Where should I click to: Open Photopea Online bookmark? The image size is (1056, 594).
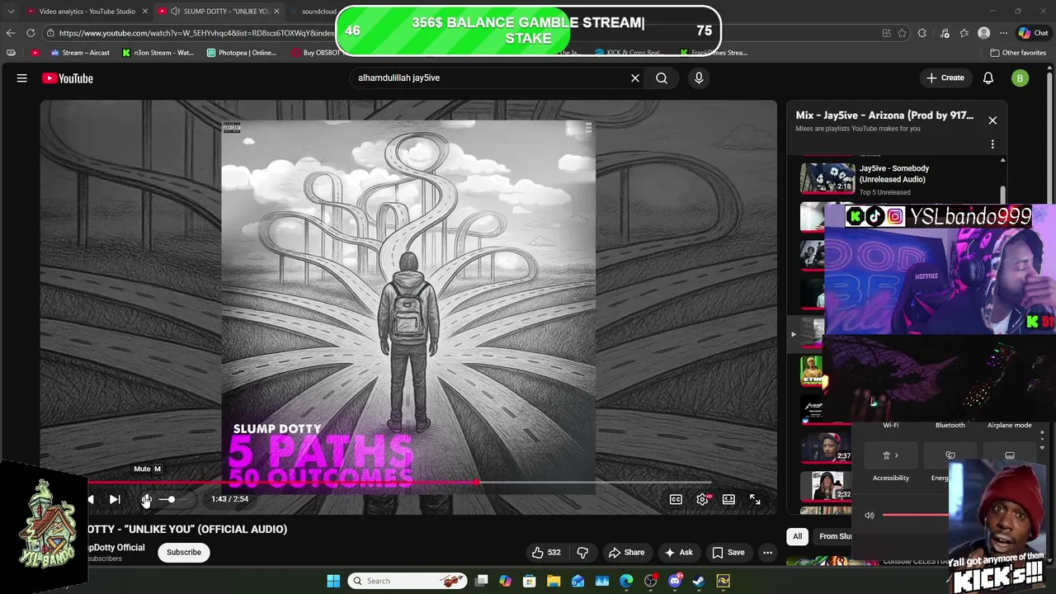coord(242,53)
